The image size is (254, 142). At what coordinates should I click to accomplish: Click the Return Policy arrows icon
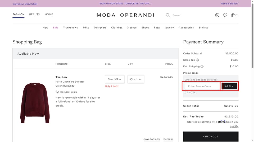point(57,92)
